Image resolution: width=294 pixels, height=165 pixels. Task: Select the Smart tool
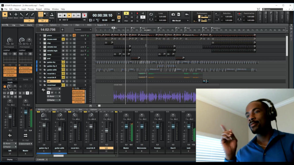[x=5, y=15]
